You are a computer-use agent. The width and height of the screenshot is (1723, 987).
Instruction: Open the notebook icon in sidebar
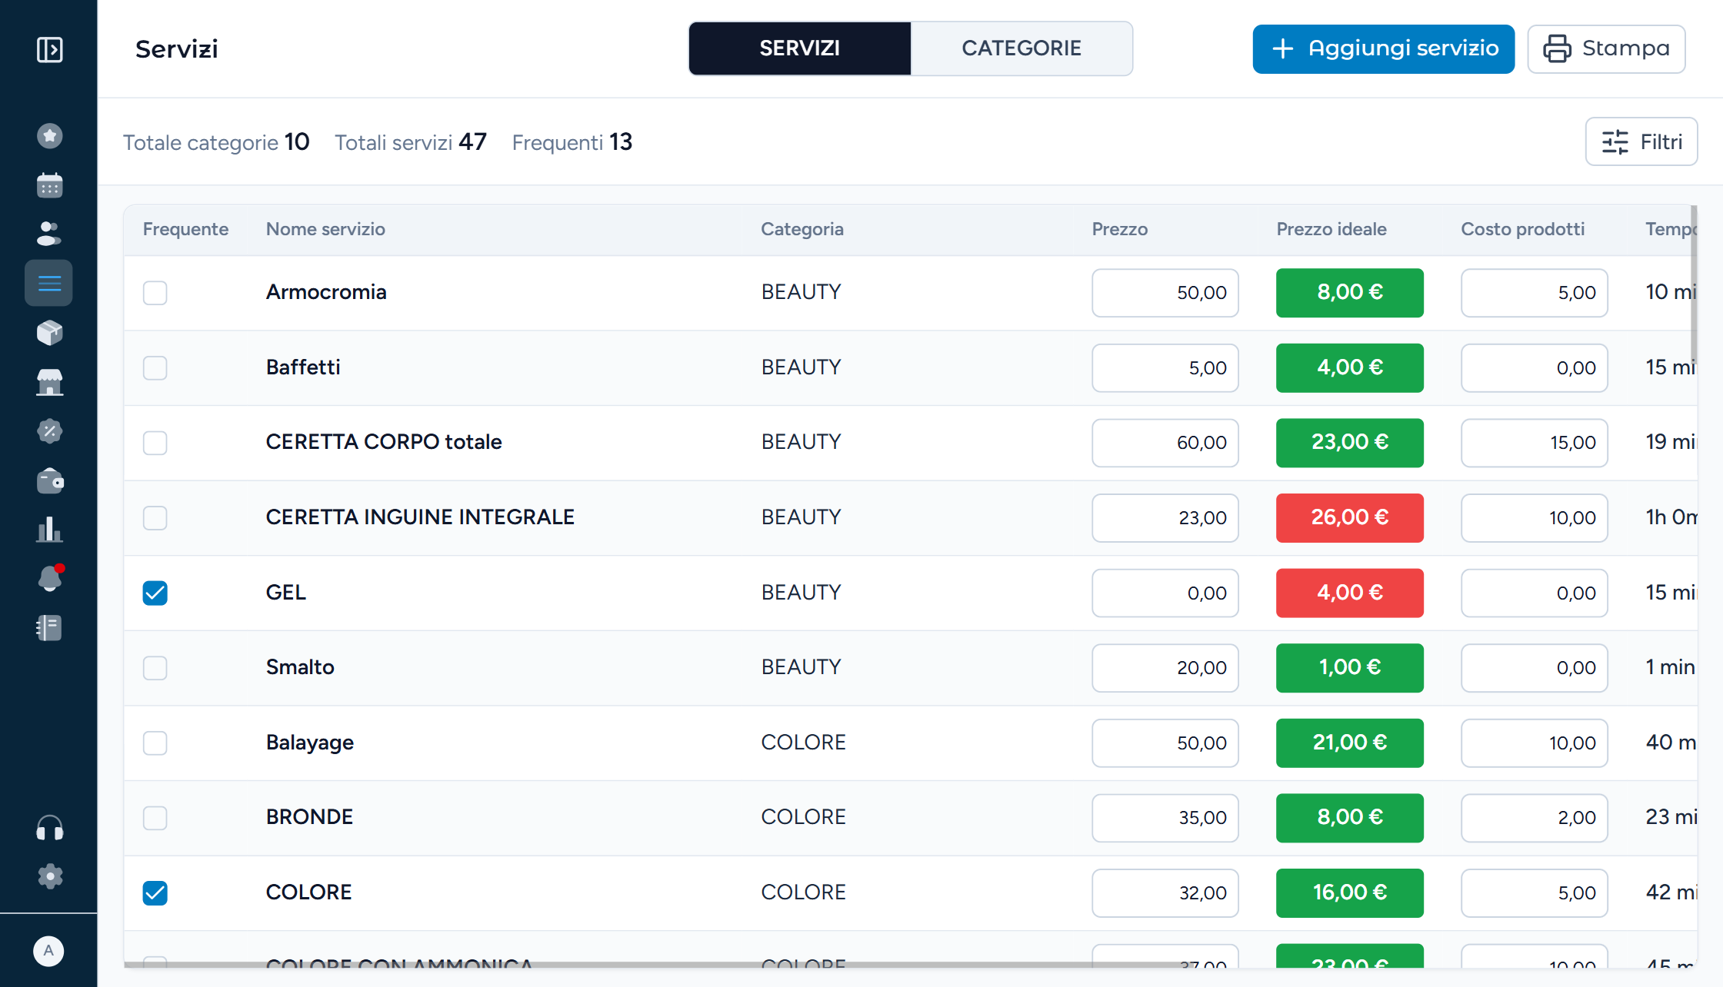click(x=49, y=628)
